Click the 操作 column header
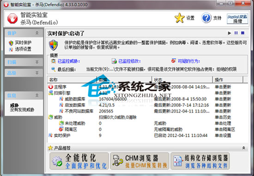Screen dimensions: 254x176 click(228, 80)
